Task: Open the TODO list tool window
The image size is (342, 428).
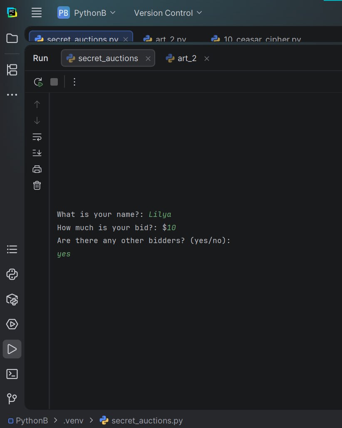Action: click(x=12, y=249)
